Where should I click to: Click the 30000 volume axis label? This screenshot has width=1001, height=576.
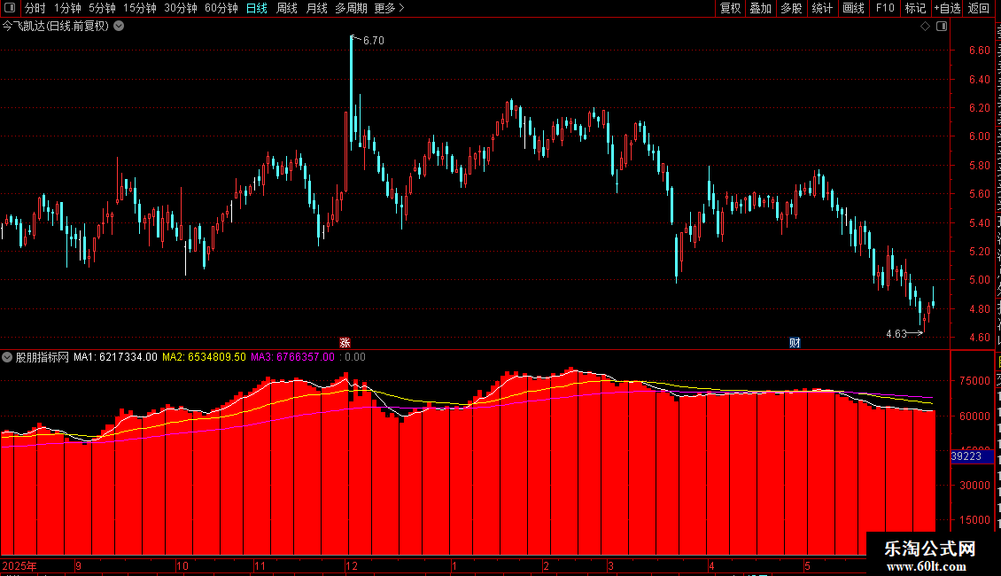[974, 486]
